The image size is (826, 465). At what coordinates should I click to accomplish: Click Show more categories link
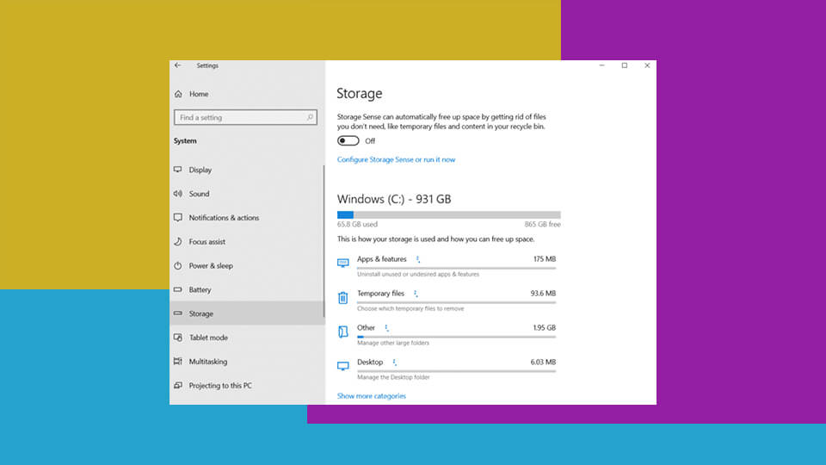coord(371,396)
